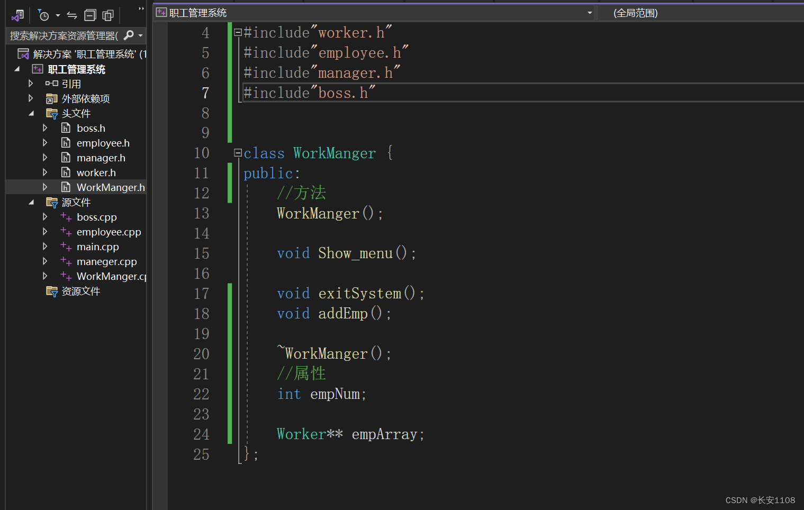Click the 头文件 folder icon

coord(52,113)
